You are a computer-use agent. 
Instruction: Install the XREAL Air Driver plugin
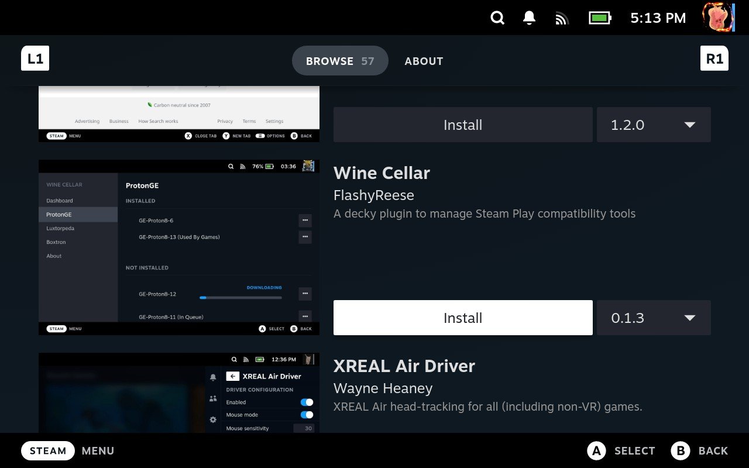click(462, 318)
